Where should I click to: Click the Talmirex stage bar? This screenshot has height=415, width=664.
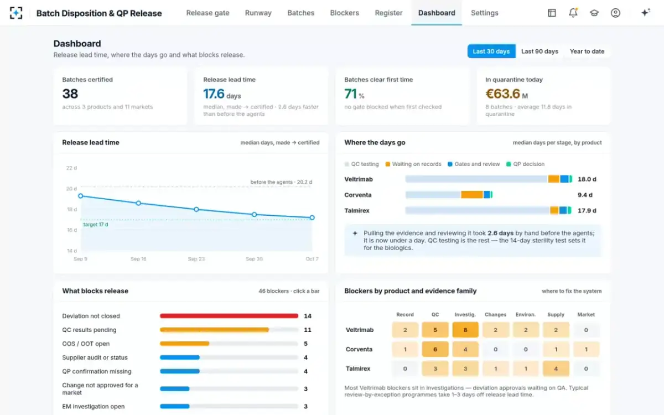point(489,210)
